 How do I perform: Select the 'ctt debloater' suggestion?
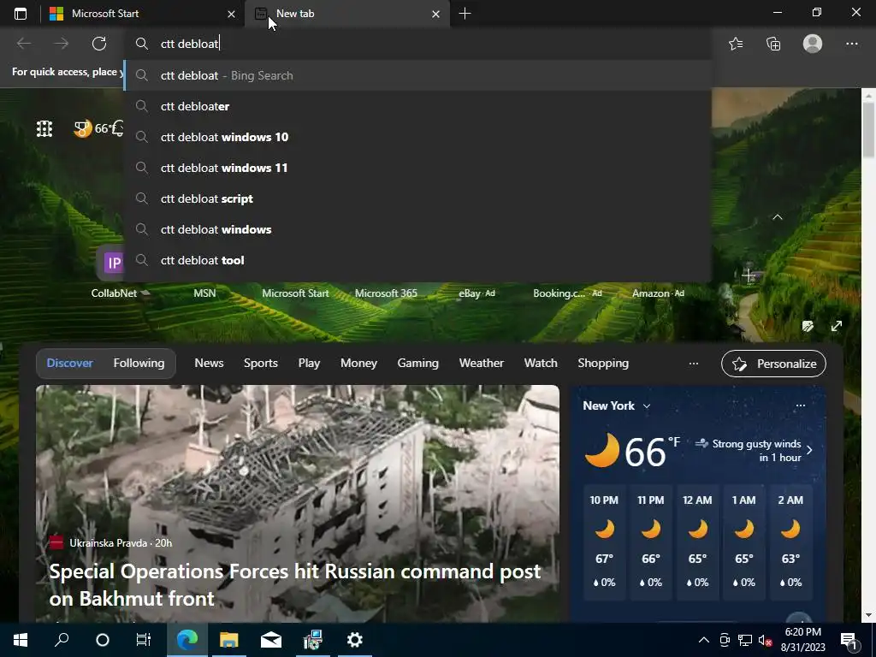(x=417, y=106)
